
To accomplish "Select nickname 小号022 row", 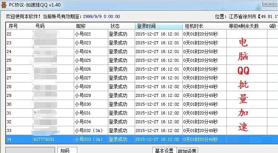I will (83, 34).
